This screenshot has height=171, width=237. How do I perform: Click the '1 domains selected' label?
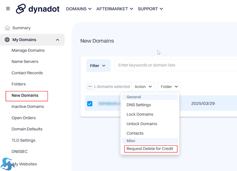[x=112, y=86]
